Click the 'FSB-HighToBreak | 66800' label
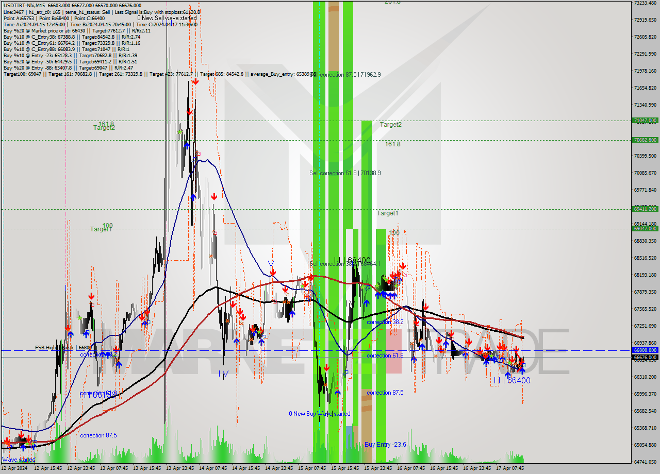 [x=63, y=348]
